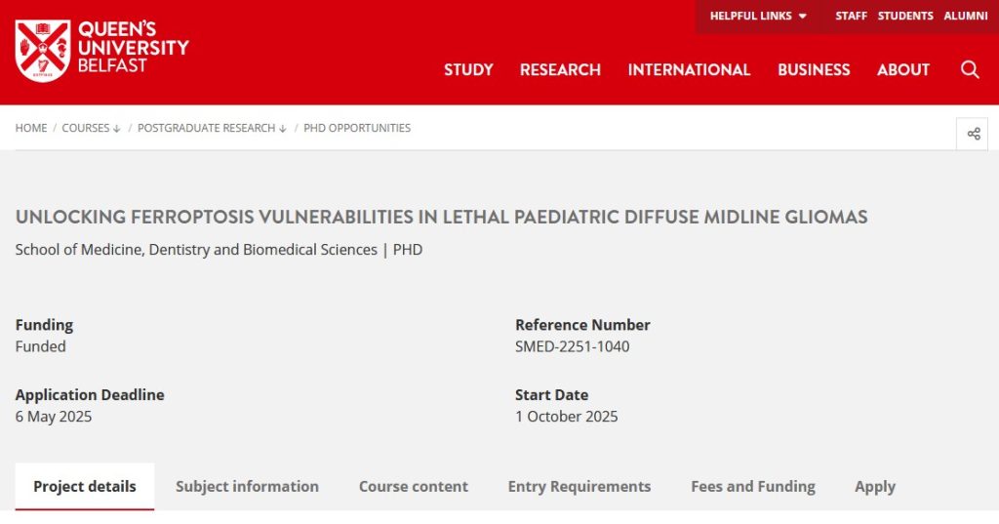Screen dimensions: 999x524
Task: Visit the Alumni link
Action: pyautogui.click(x=966, y=16)
